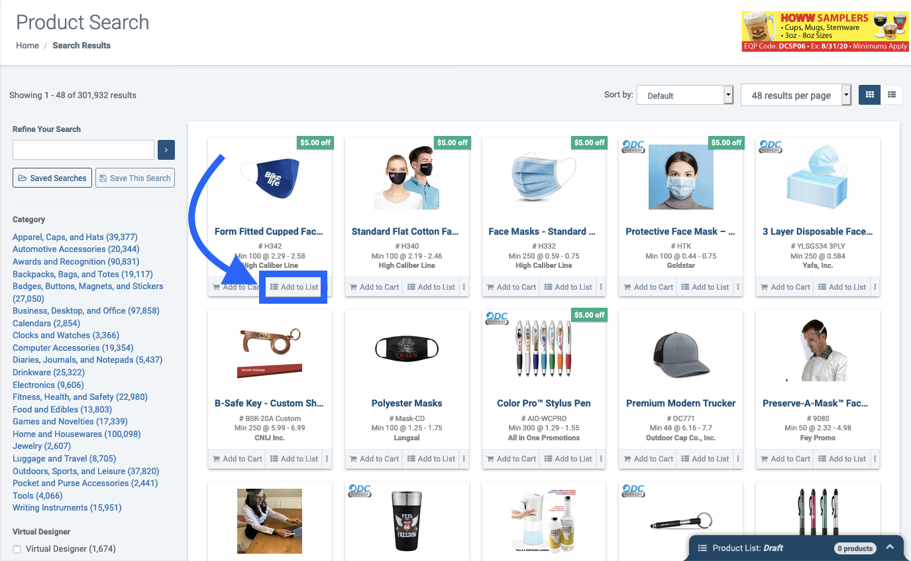Switch to grid view layout
This screenshot has width=911, height=561.
[x=869, y=95]
